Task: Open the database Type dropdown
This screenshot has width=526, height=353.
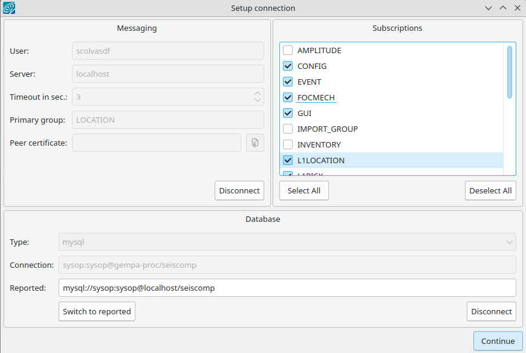Action: click(x=287, y=242)
